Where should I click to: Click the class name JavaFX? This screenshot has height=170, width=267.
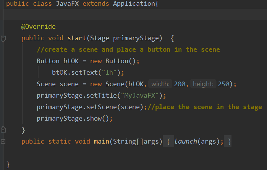pyautogui.click(x=68, y=3)
